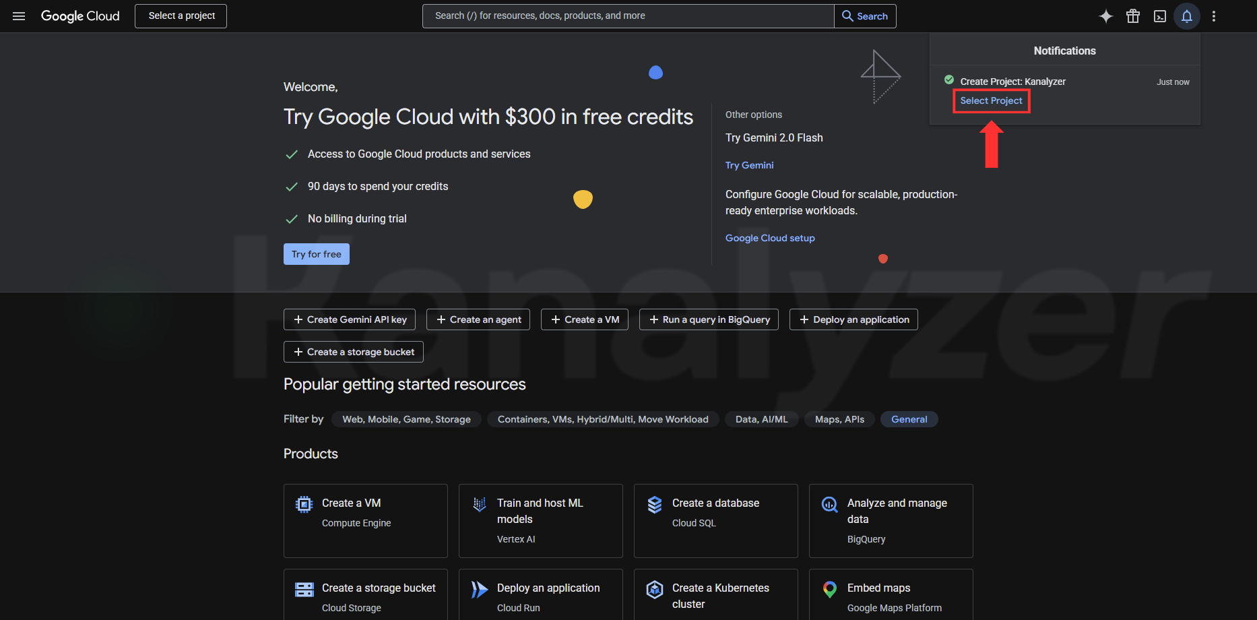Image resolution: width=1257 pixels, height=620 pixels.
Task: Open the Analyze and manage data card
Action: [x=891, y=521]
